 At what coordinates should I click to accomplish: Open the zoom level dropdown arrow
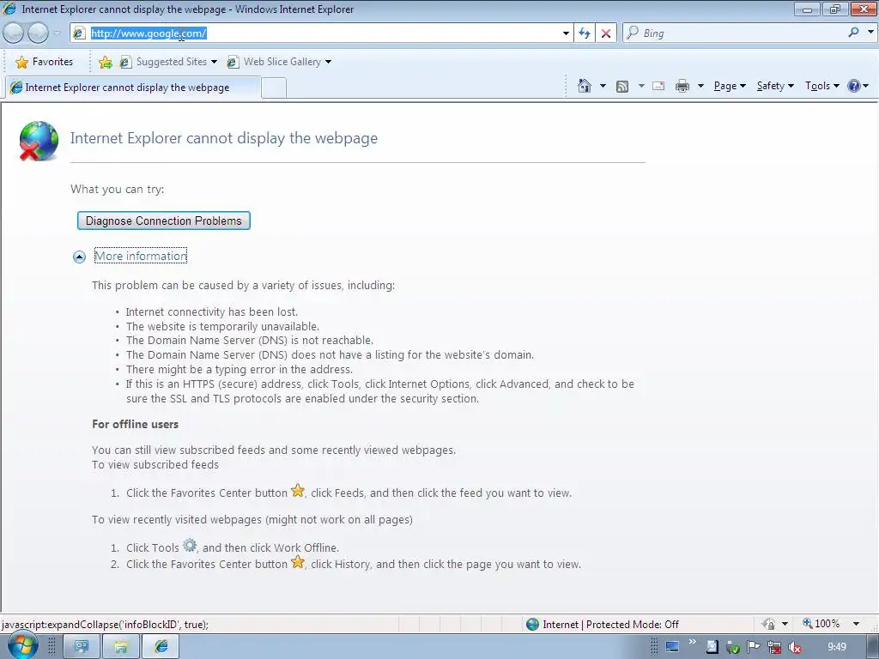click(856, 624)
